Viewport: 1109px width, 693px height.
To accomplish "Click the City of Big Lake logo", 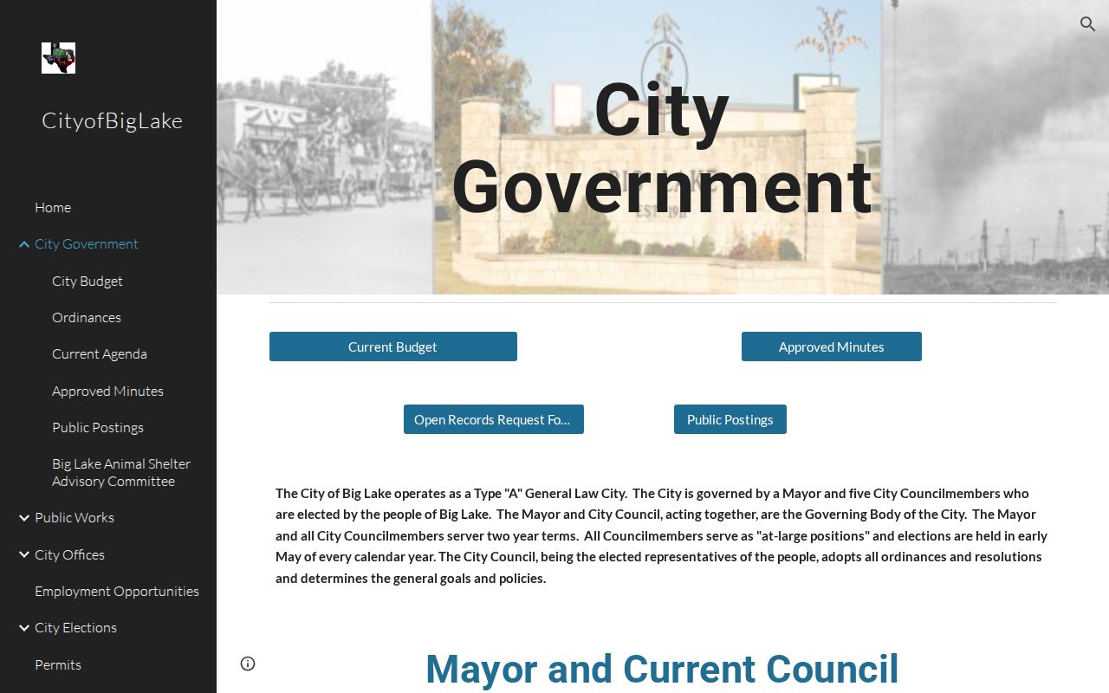I will (58, 58).
